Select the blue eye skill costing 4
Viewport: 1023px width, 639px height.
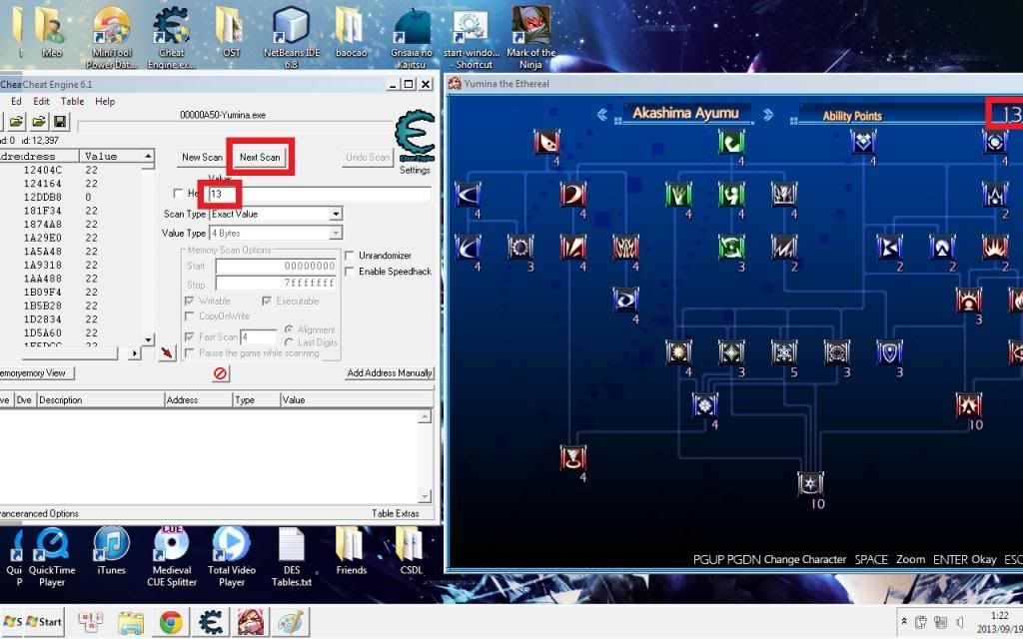(625, 300)
